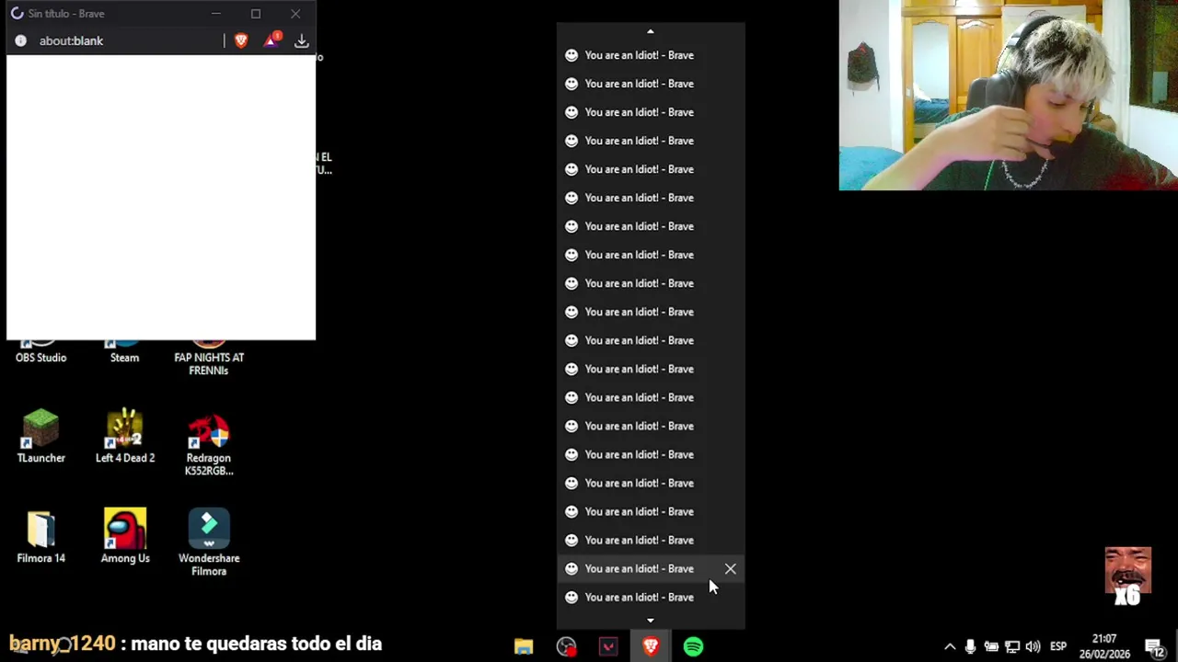Open the Redragon K552RGB desktop icon
1178x662 pixels.
209,445
